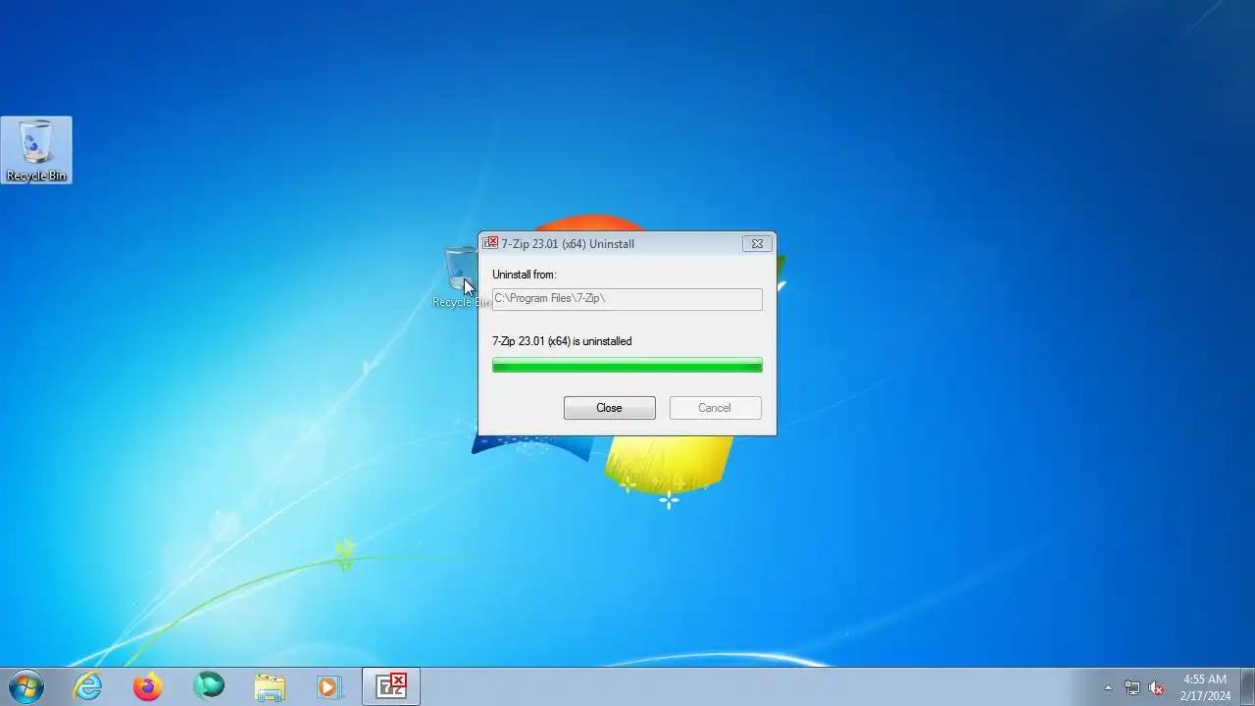Open Windows Explorer folder on the taskbar
The height and width of the screenshot is (706, 1255).
pos(270,686)
